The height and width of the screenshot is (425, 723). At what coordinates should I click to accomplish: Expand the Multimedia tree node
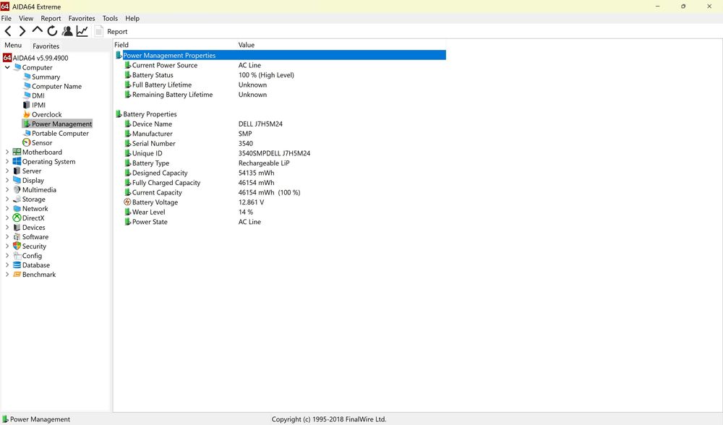(x=7, y=189)
